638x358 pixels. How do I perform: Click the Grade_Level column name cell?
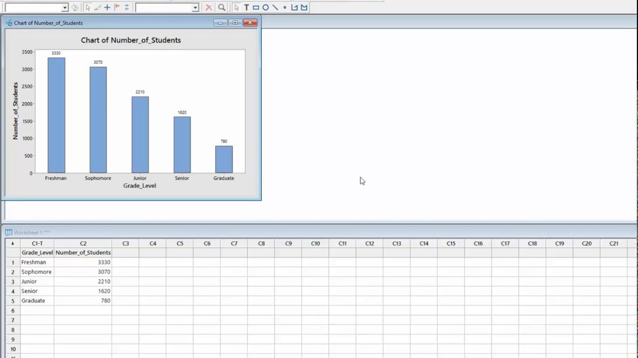(x=37, y=253)
